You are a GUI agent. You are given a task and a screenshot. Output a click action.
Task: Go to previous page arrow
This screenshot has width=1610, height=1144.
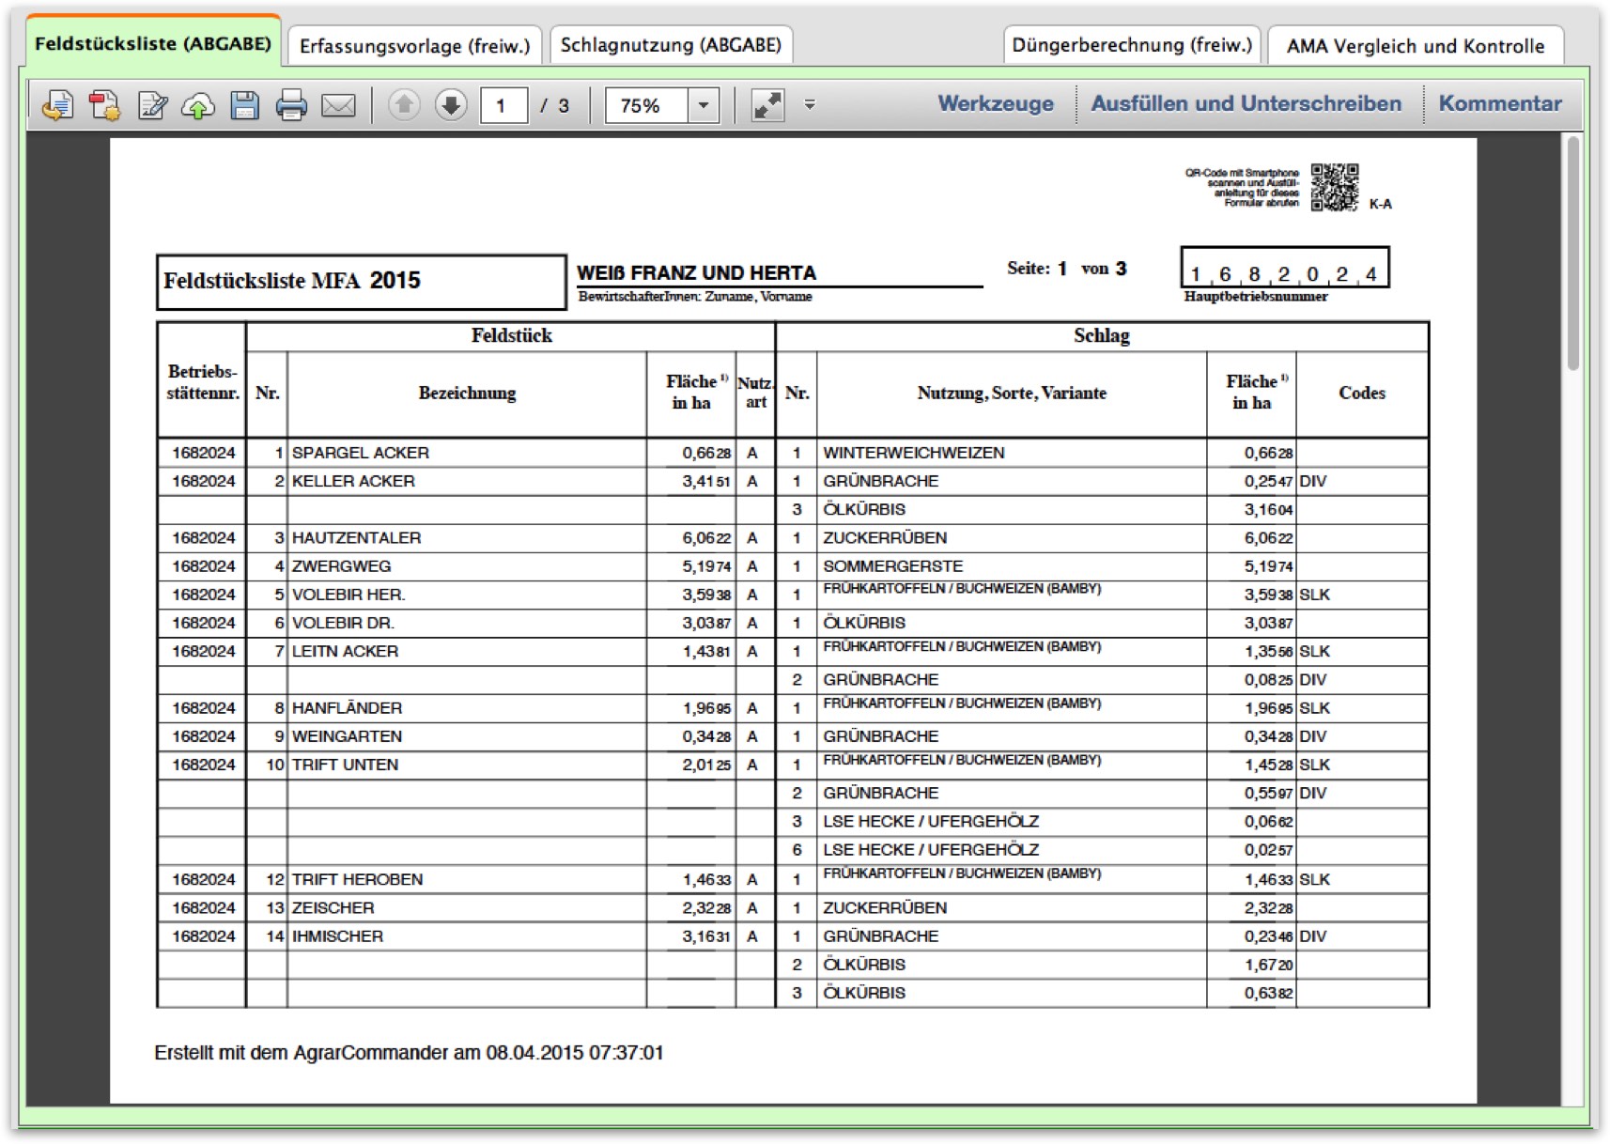pyautogui.click(x=404, y=105)
